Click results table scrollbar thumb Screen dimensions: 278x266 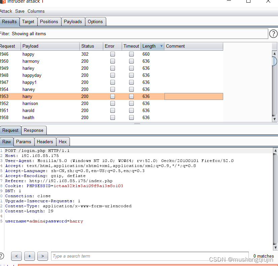(274, 61)
